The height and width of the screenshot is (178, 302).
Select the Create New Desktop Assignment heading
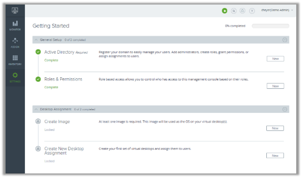(x=64, y=151)
